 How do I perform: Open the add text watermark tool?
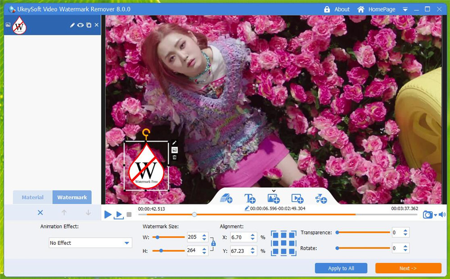pyautogui.click(x=250, y=198)
